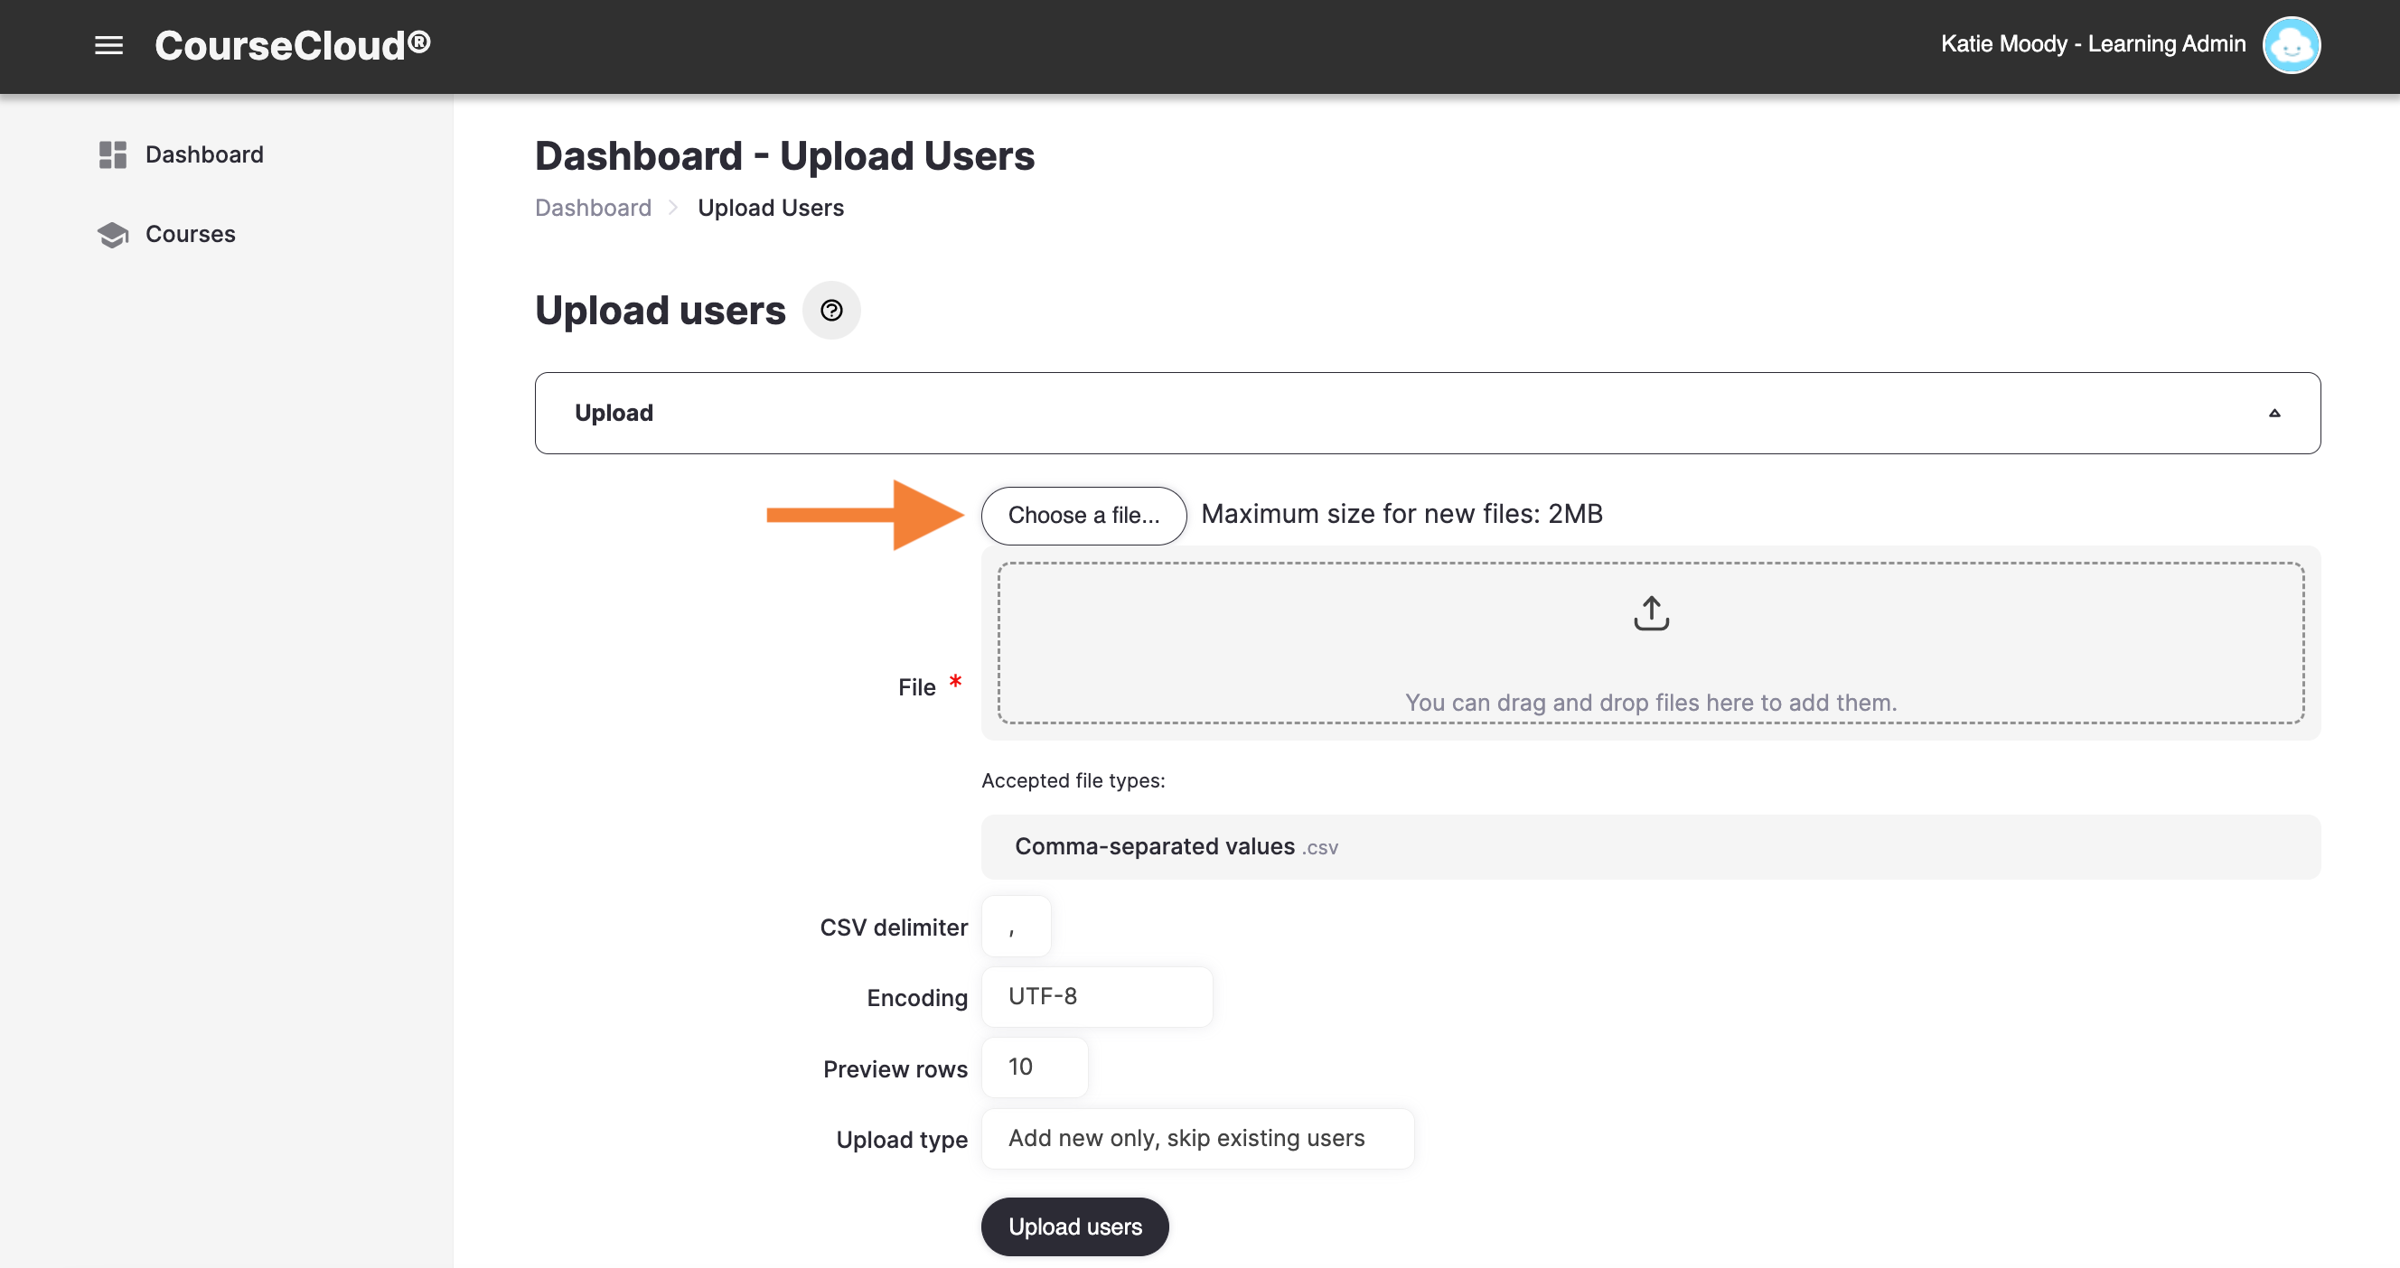Click the Accepted file types label
The width and height of the screenshot is (2400, 1268).
1073,780
